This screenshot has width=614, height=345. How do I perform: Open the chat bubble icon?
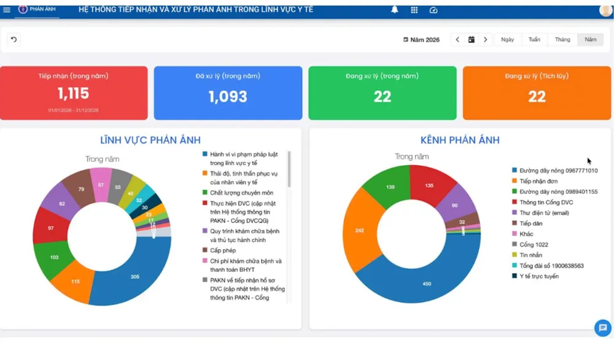point(602,328)
